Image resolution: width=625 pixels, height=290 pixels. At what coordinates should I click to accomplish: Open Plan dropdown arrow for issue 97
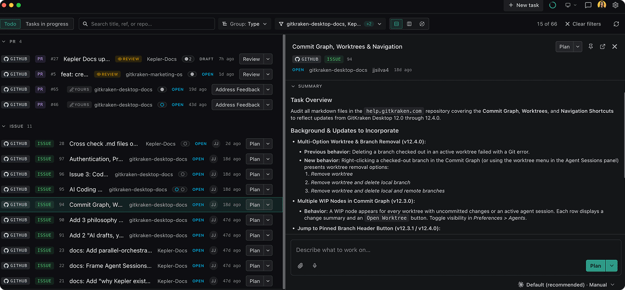268,159
